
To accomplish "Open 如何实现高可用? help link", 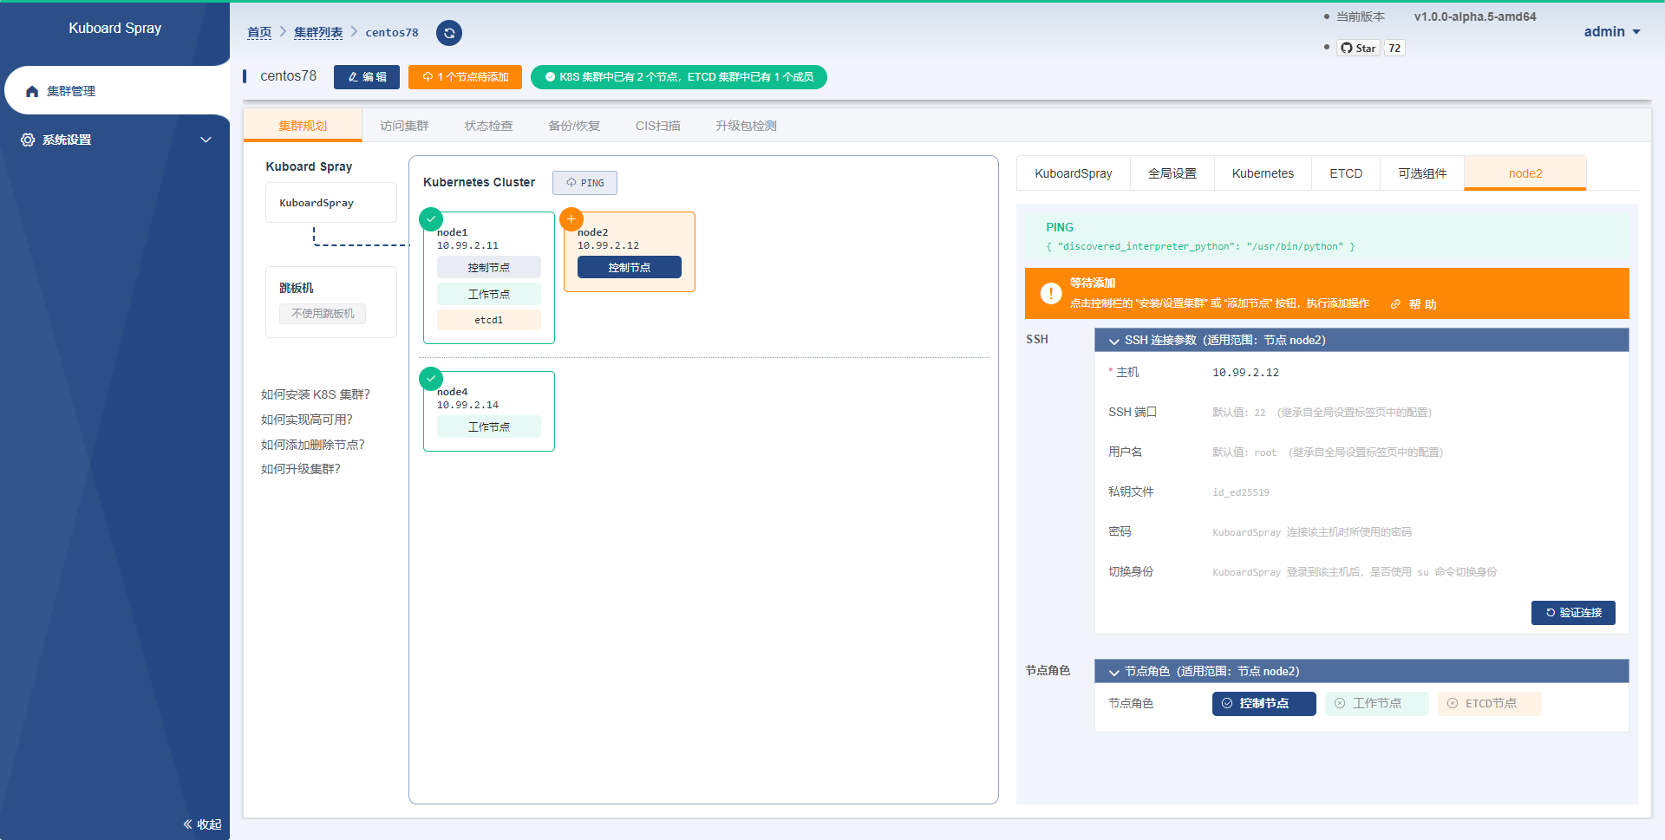I will coord(307,420).
